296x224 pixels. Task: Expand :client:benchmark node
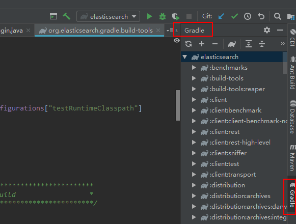(194, 110)
